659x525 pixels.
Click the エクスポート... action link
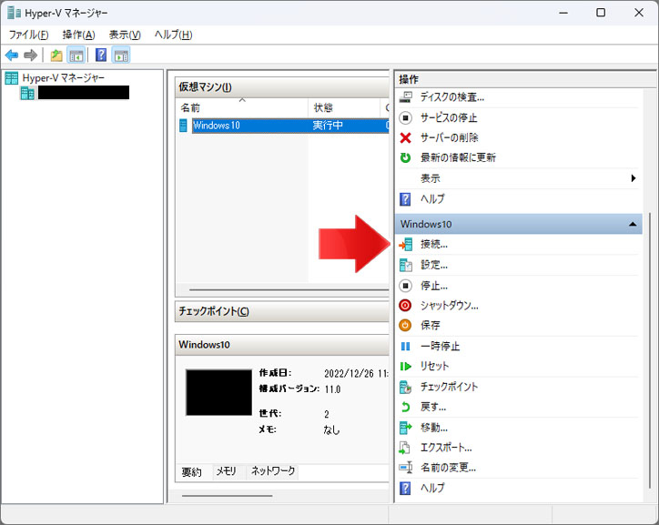446,448
